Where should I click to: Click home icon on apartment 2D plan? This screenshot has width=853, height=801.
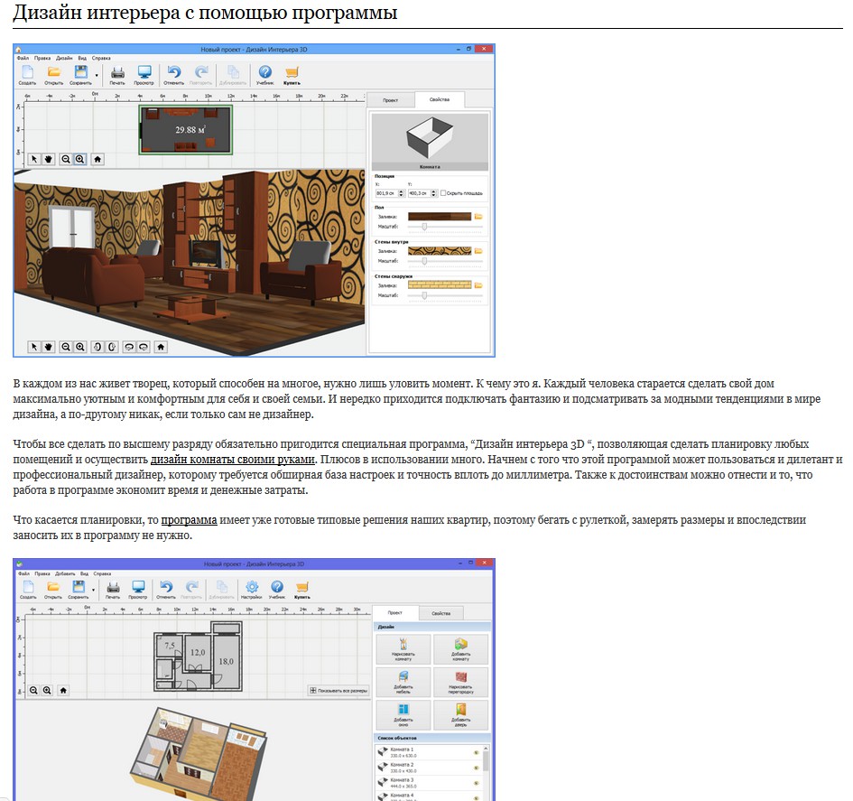(x=63, y=690)
